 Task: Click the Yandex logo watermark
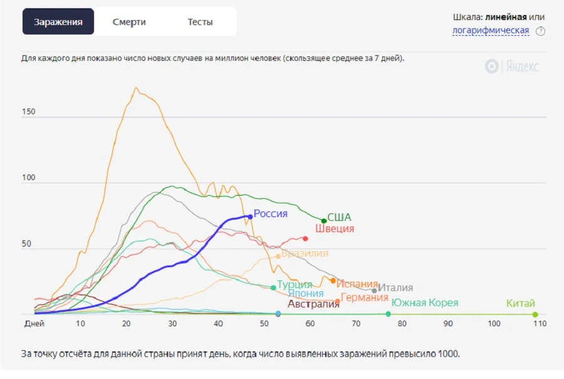click(x=511, y=67)
